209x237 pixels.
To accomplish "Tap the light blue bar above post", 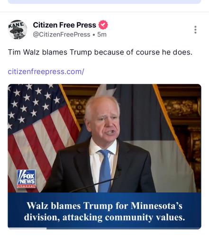I will click(104, 1).
